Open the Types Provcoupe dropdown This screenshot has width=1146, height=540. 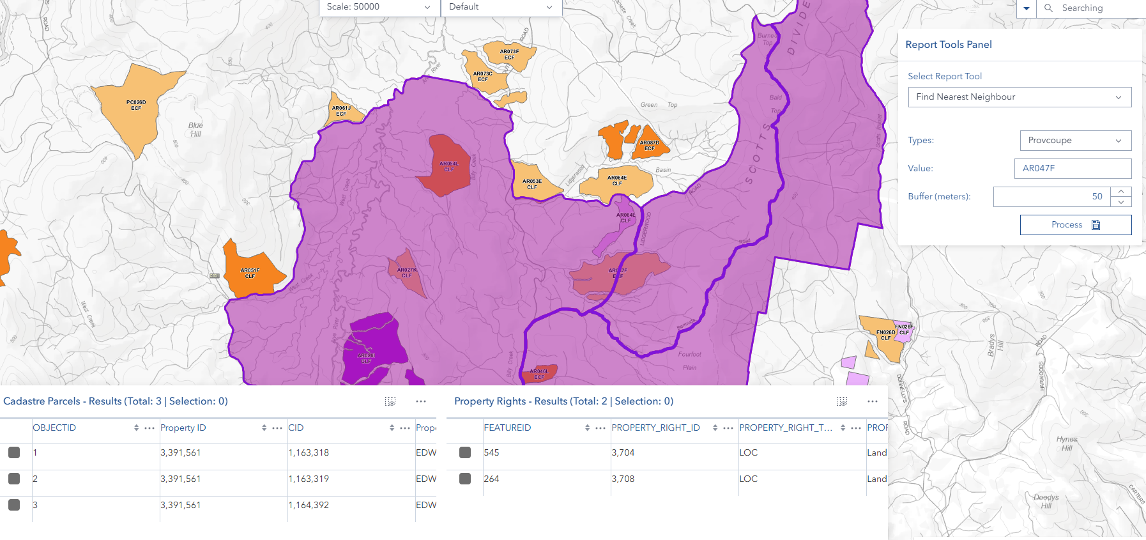click(1075, 141)
